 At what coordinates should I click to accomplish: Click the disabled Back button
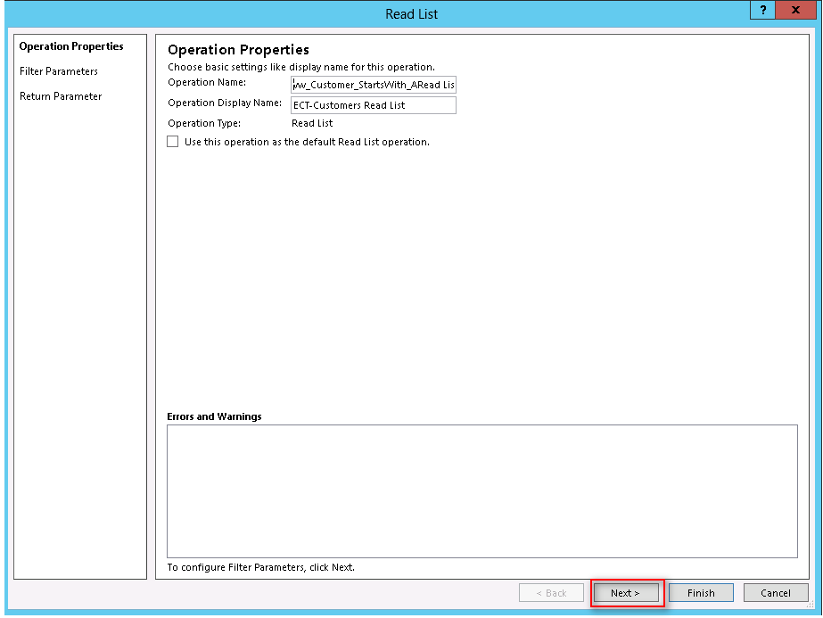tap(551, 592)
